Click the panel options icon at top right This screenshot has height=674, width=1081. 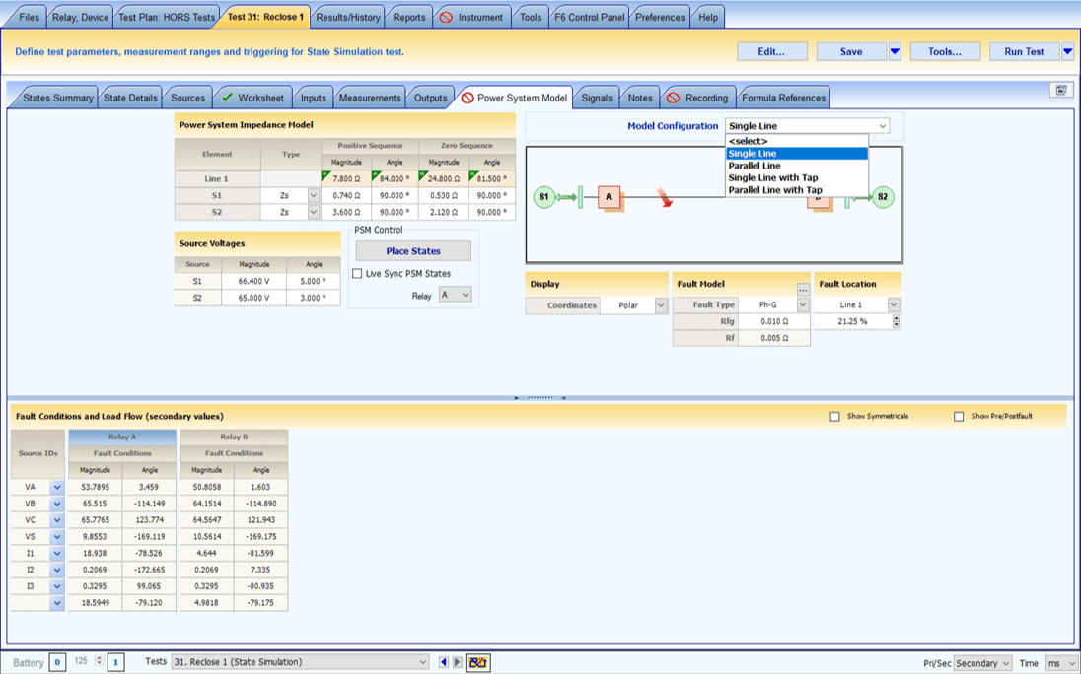tap(1061, 91)
